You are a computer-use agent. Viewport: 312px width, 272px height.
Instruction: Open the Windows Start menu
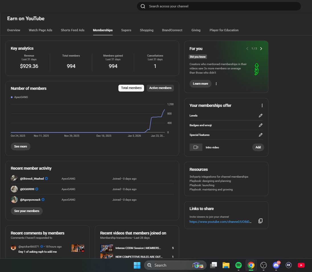pos(137,265)
